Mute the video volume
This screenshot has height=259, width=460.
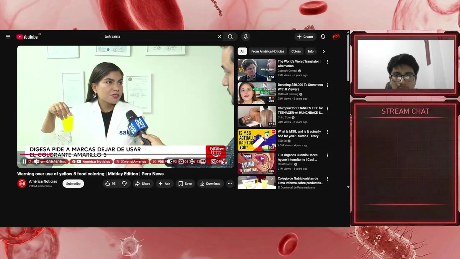pos(36,162)
